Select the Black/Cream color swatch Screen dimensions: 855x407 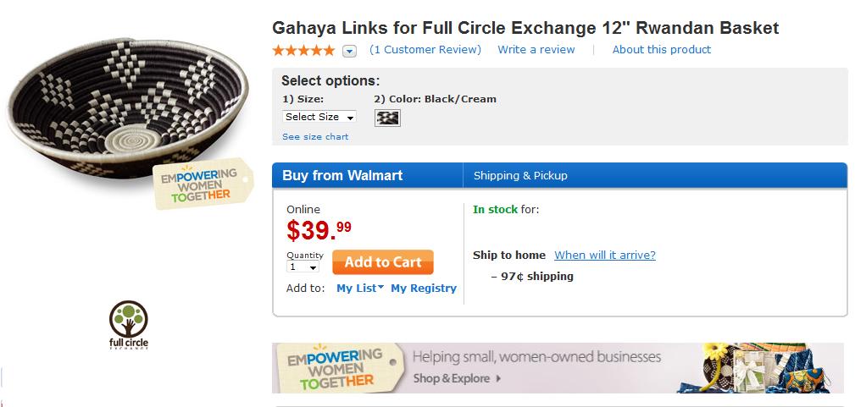(x=387, y=118)
